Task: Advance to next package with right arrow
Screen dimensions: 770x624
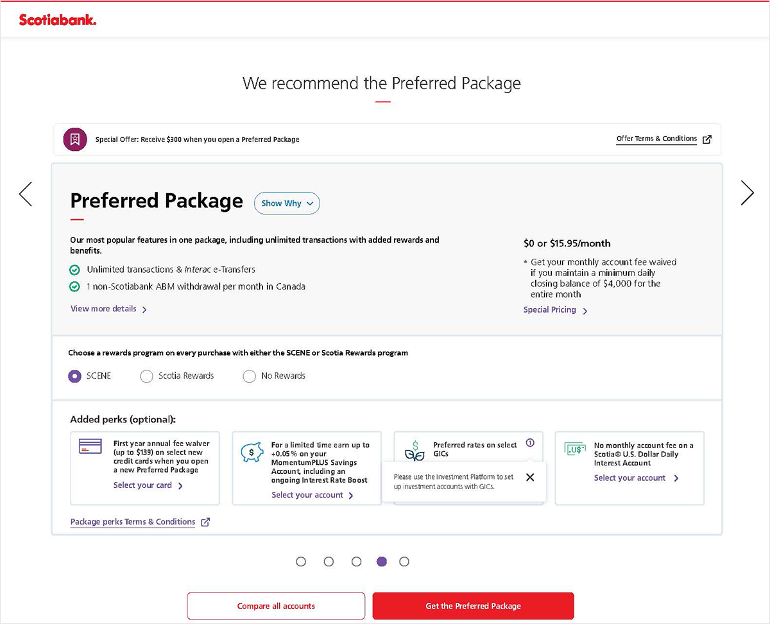Action: coord(747,193)
